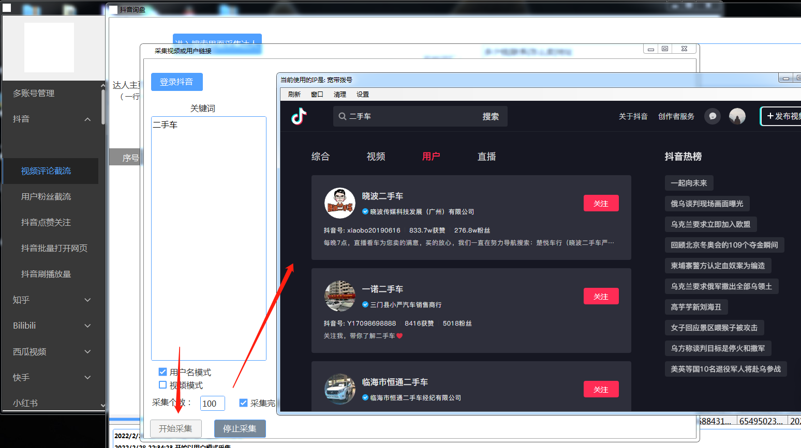This screenshot has width=801, height=448.
Task: Open 一诺二手车 user name
Action: tap(382, 289)
